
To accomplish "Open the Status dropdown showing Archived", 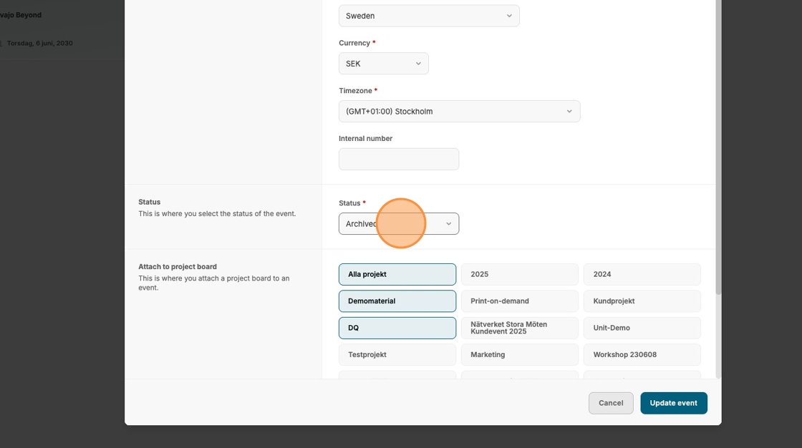I will coord(398,224).
